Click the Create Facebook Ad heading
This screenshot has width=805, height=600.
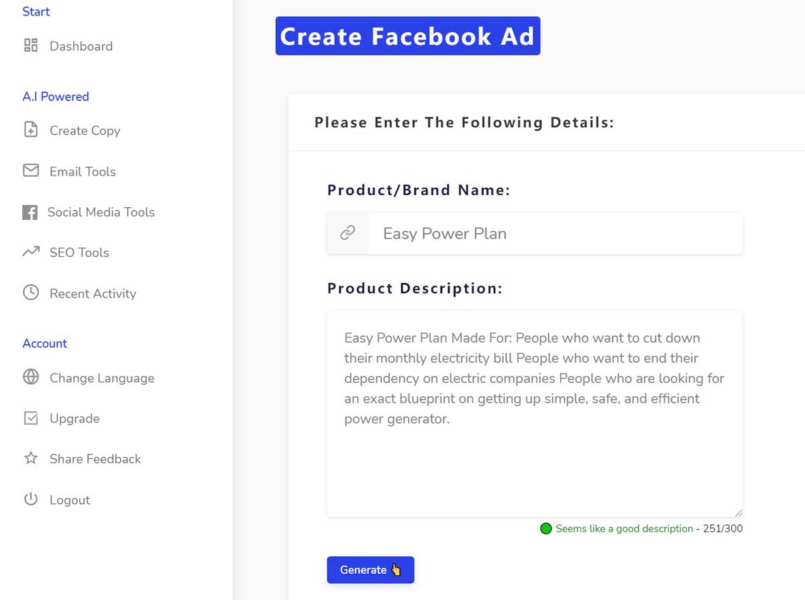point(407,36)
